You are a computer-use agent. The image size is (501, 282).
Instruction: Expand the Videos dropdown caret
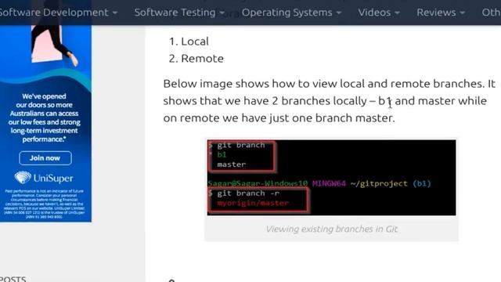click(397, 13)
